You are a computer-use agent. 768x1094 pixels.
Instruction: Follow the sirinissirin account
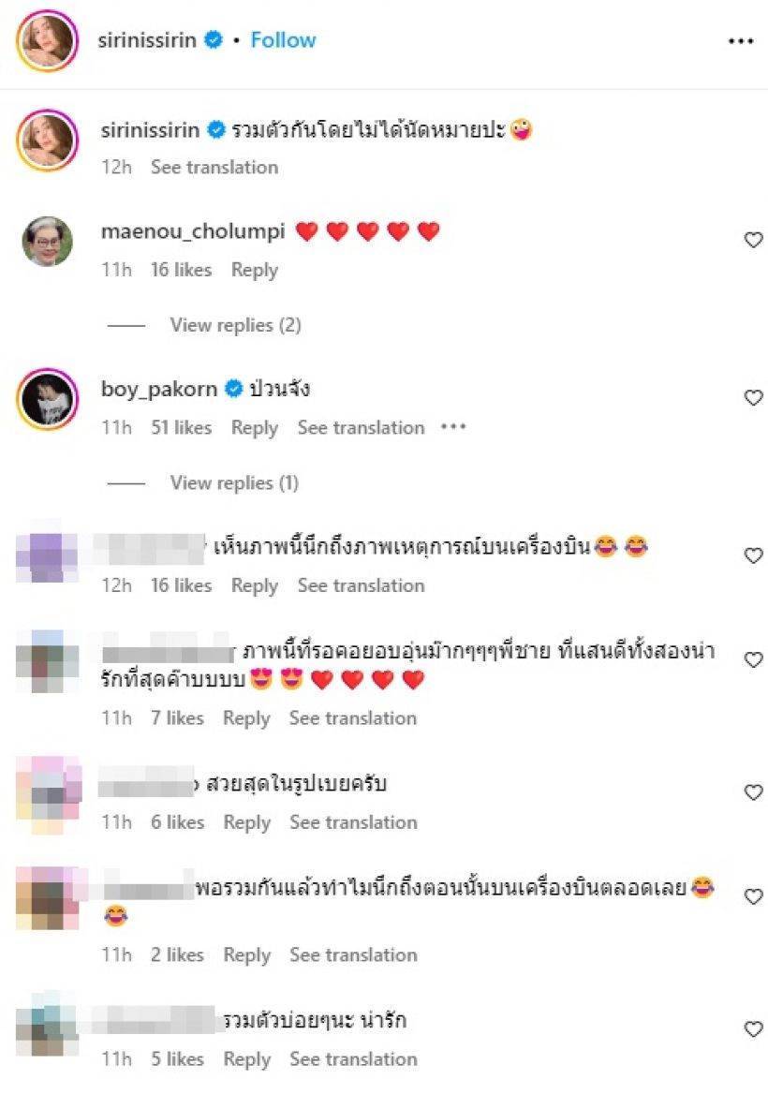[x=283, y=39]
